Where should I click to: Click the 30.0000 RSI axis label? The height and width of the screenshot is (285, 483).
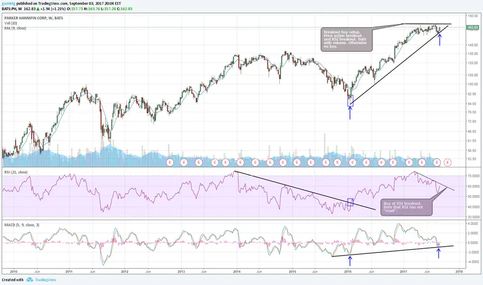[x=474, y=217]
